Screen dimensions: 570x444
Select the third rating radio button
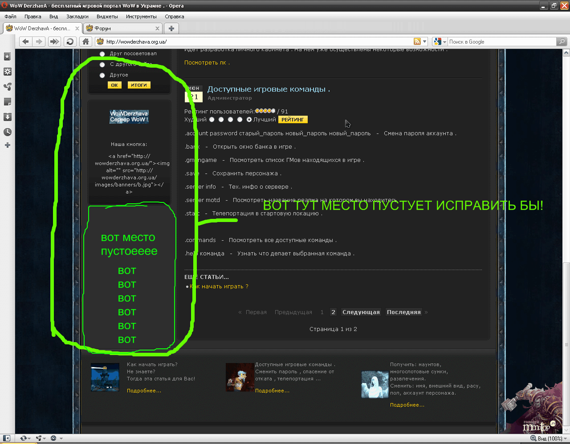tap(231, 119)
